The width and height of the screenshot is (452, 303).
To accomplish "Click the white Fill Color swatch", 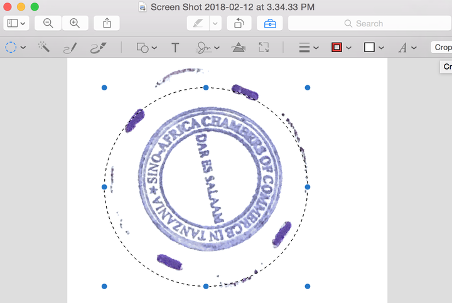I will pyautogui.click(x=369, y=47).
